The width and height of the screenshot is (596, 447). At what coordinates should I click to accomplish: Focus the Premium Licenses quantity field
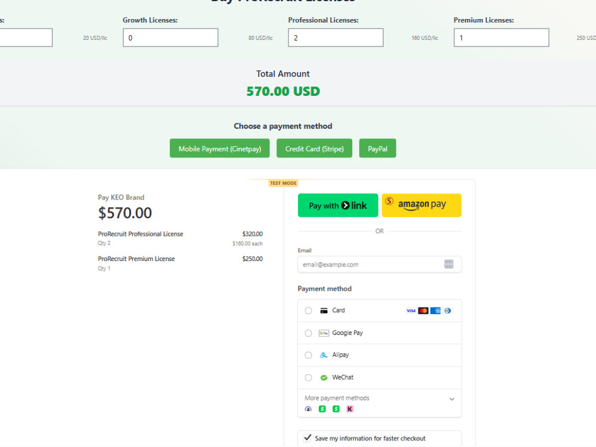[501, 38]
